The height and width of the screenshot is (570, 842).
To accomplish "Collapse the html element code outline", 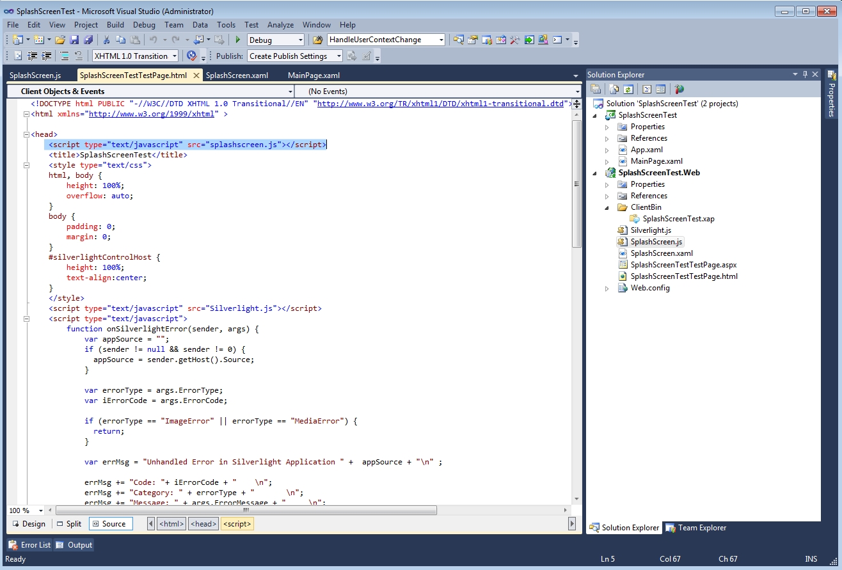I will click(26, 114).
